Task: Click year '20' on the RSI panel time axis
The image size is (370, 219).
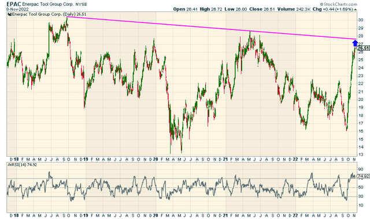Action: [x=156, y=215]
